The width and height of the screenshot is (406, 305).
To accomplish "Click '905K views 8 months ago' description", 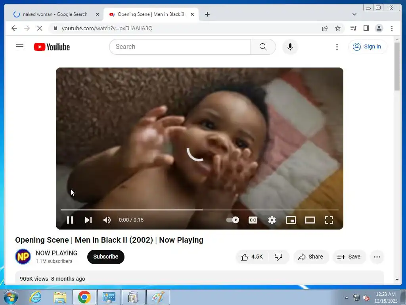I will pos(52,279).
